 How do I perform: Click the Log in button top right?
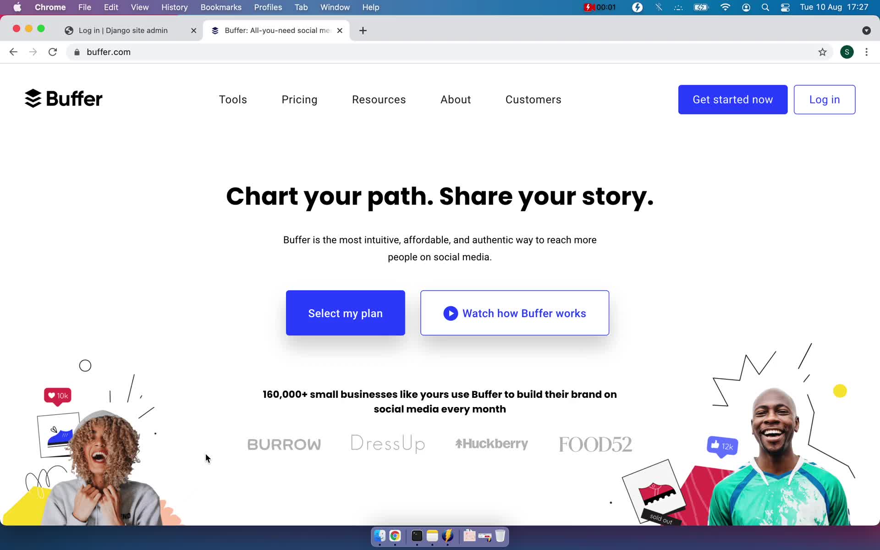824,99
